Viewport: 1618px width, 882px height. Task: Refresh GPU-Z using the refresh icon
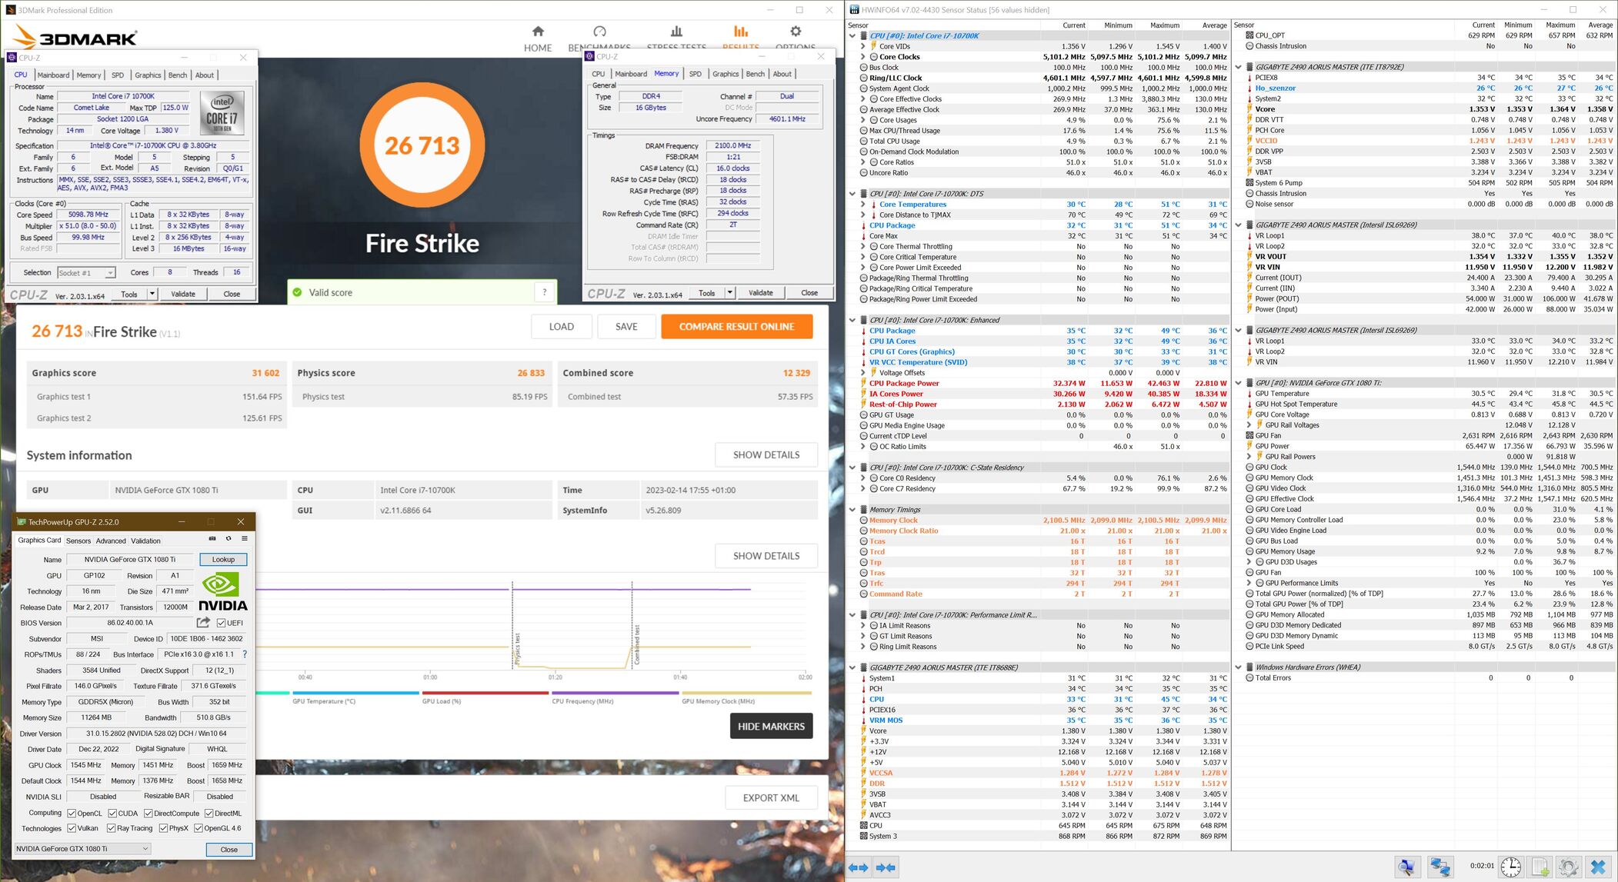229,539
